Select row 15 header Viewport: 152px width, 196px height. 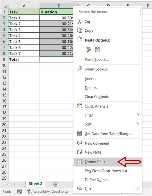[x=4, y=95]
